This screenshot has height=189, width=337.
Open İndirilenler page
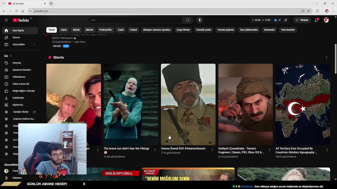click(x=20, y=98)
